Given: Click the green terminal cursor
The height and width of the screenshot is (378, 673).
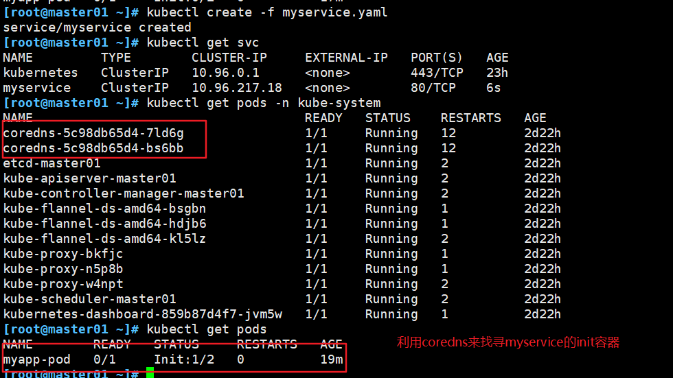Looking at the screenshot, I should coord(150,373).
